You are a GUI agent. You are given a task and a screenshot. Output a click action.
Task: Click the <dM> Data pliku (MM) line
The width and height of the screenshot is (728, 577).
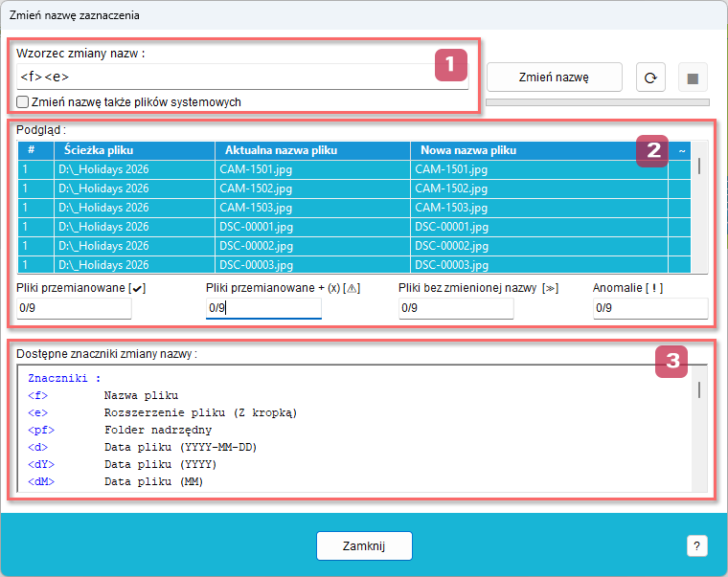(x=116, y=481)
